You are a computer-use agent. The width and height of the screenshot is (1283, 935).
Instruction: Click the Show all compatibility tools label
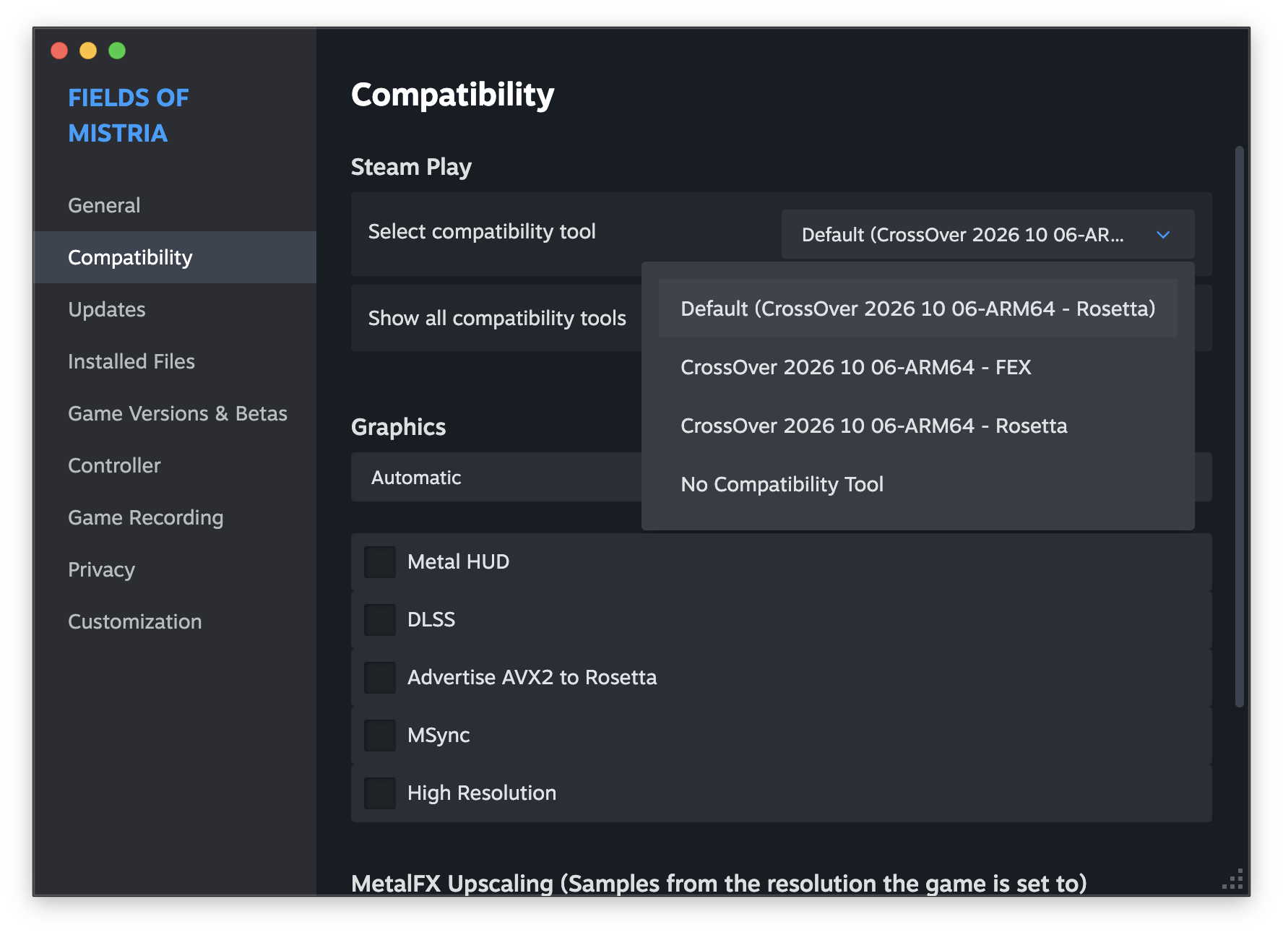coord(497,318)
